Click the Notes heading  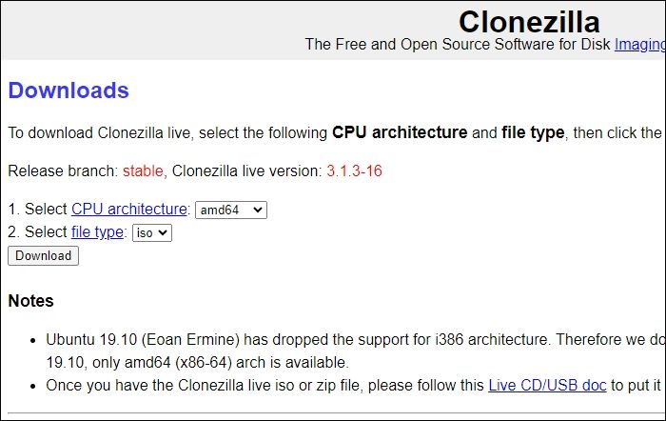(30, 301)
